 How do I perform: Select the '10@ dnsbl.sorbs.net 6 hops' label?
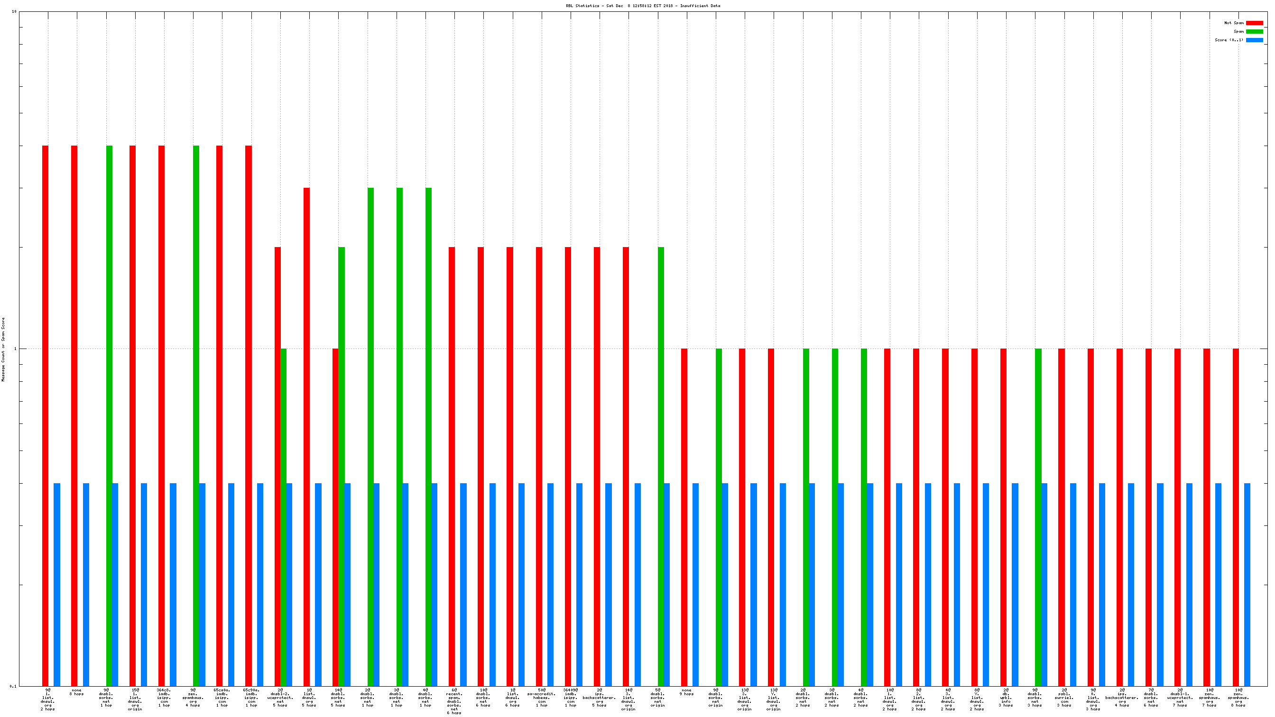pyautogui.click(x=483, y=698)
